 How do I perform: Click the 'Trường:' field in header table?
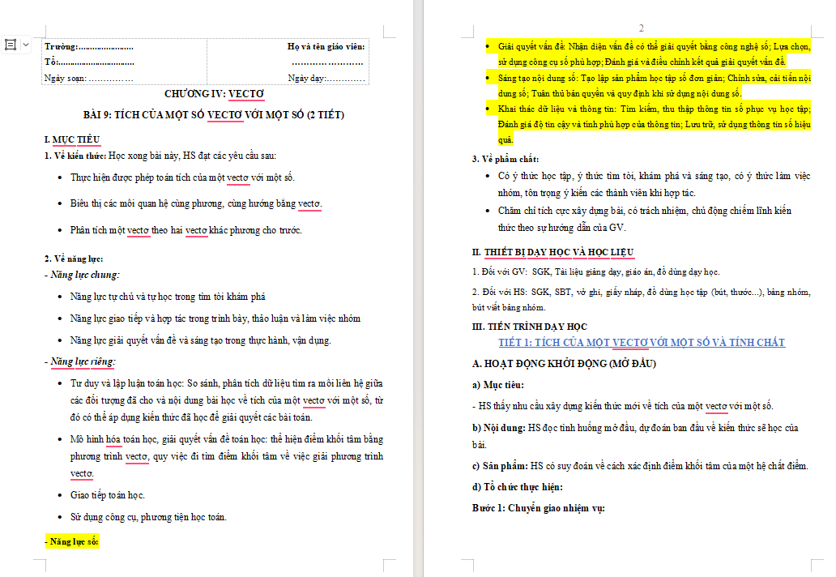89,46
